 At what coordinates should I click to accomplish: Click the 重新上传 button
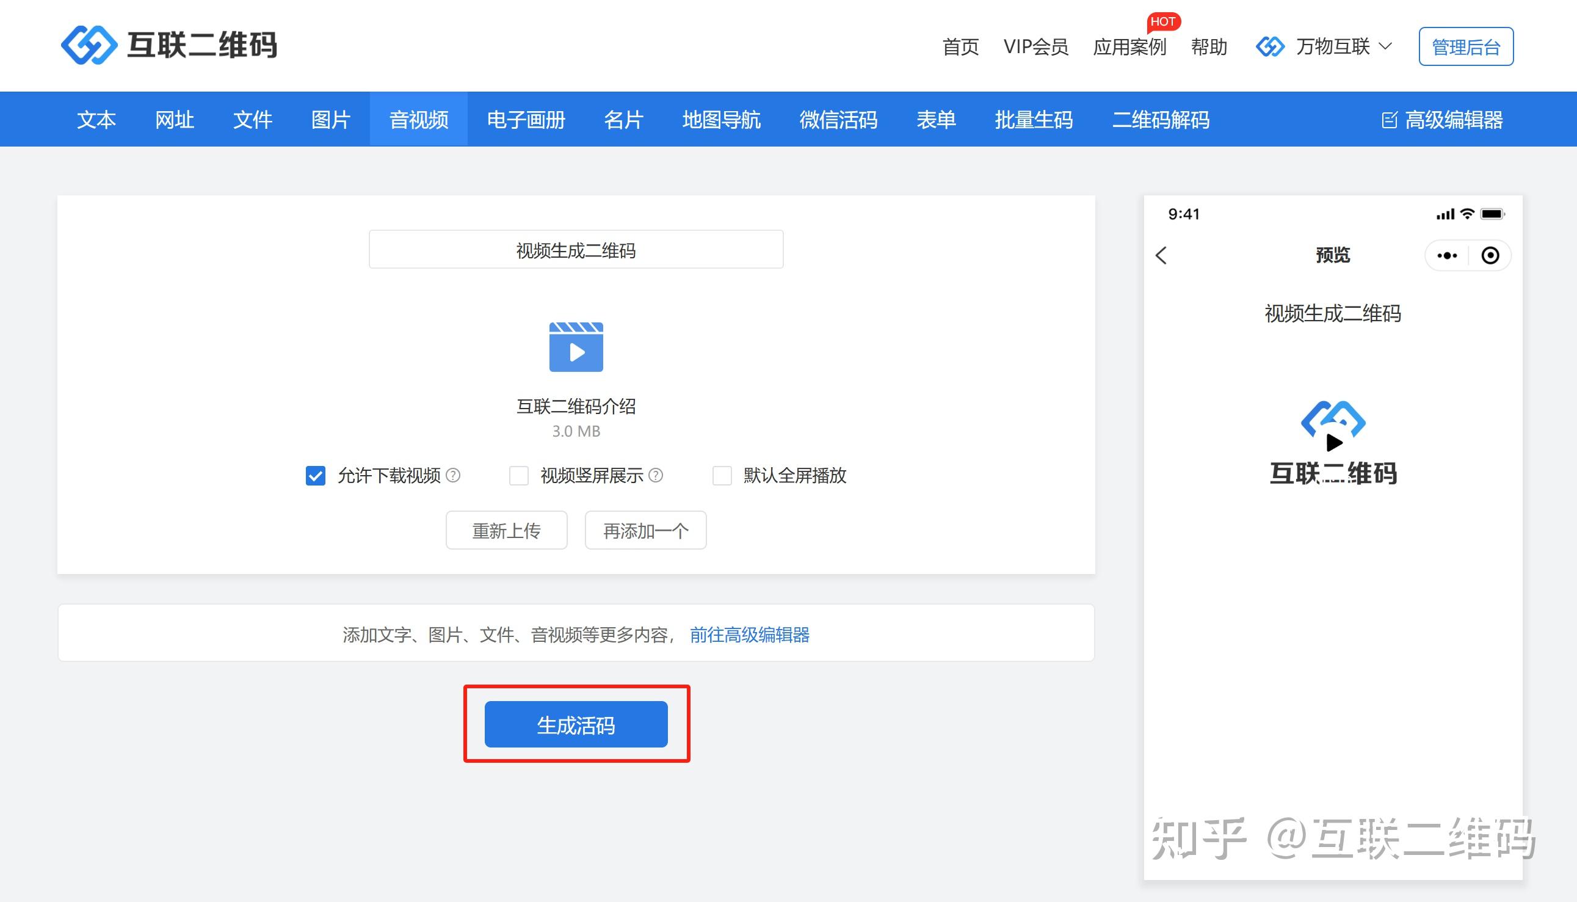507,530
